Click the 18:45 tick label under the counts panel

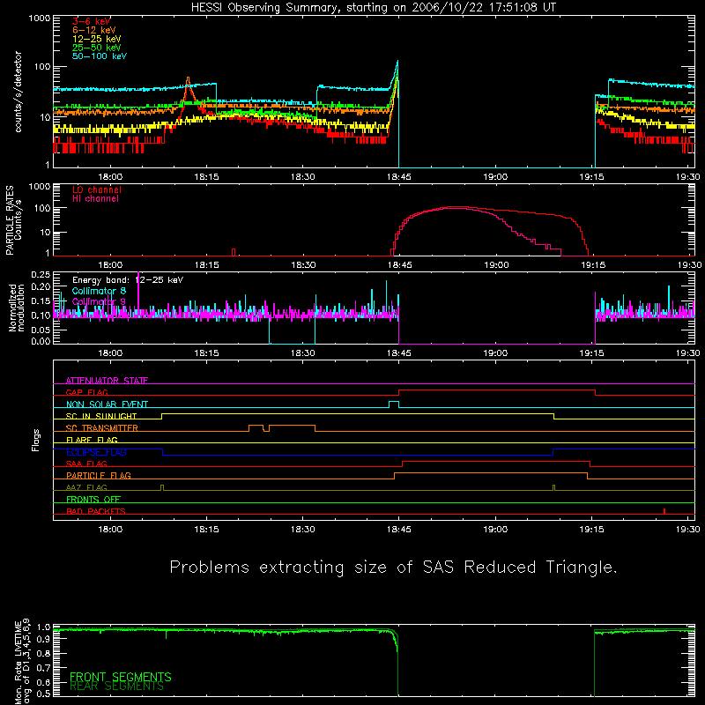point(399,177)
